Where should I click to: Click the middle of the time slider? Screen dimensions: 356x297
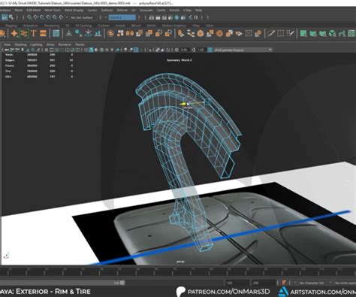click(178, 271)
